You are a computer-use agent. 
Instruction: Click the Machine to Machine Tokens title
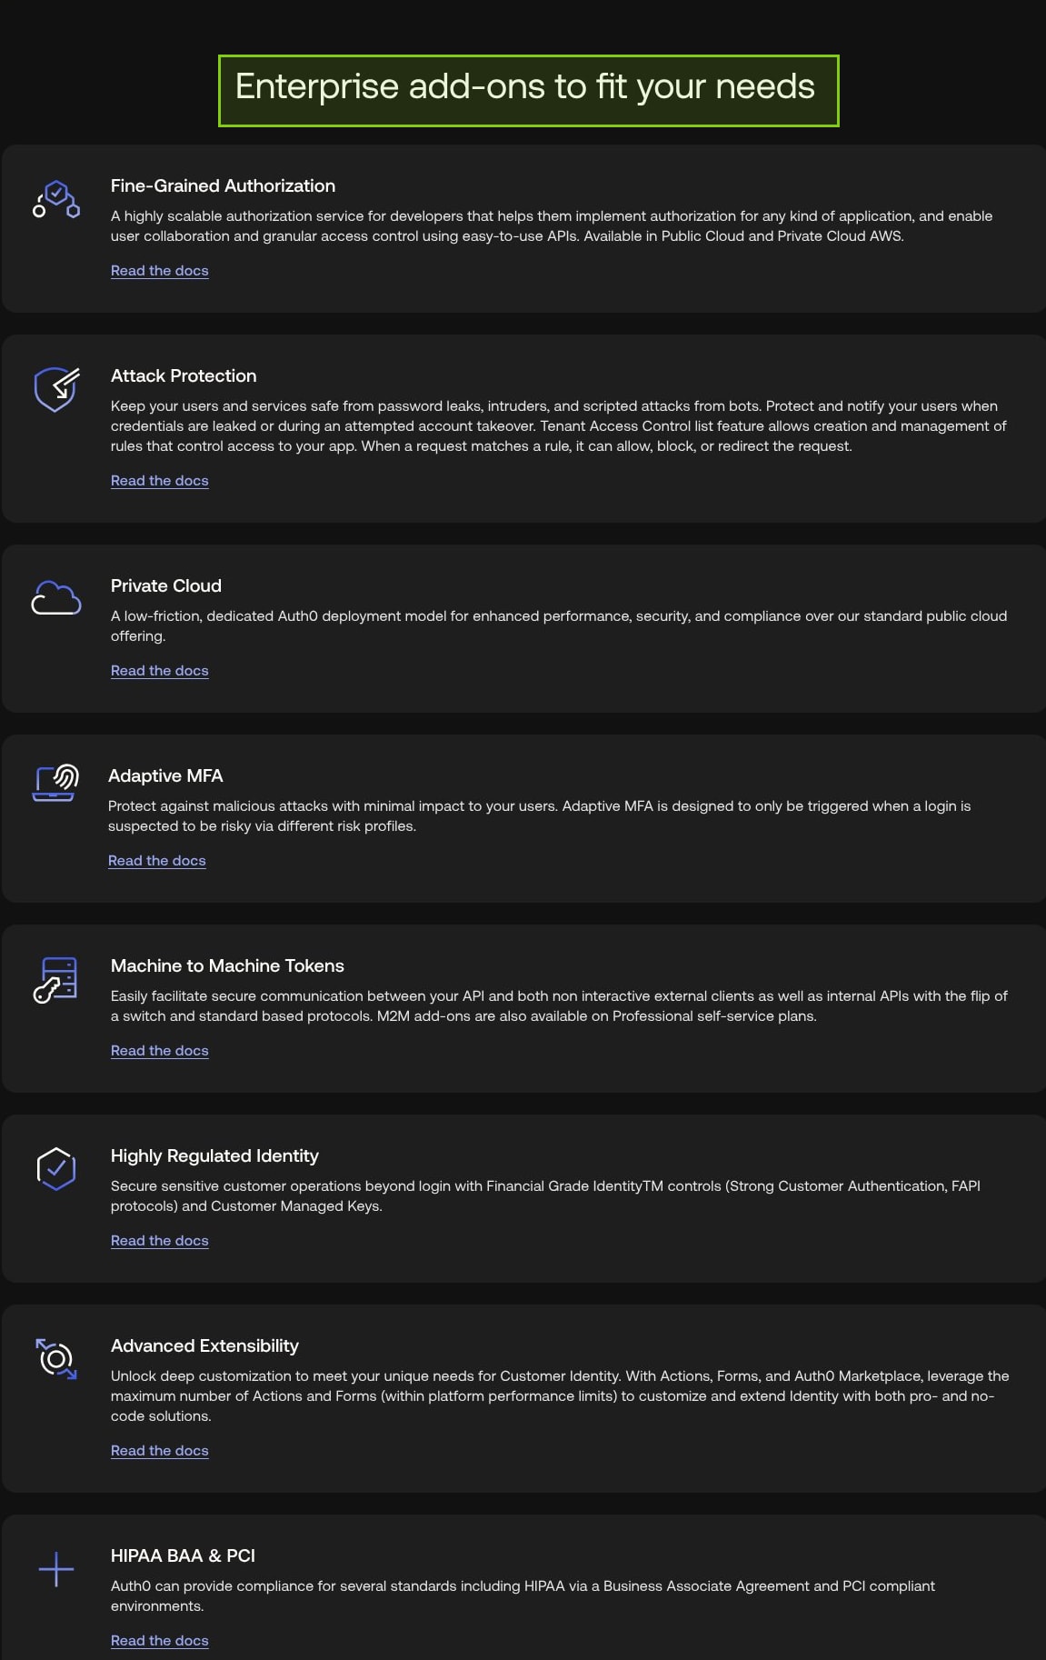click(227, 966)
